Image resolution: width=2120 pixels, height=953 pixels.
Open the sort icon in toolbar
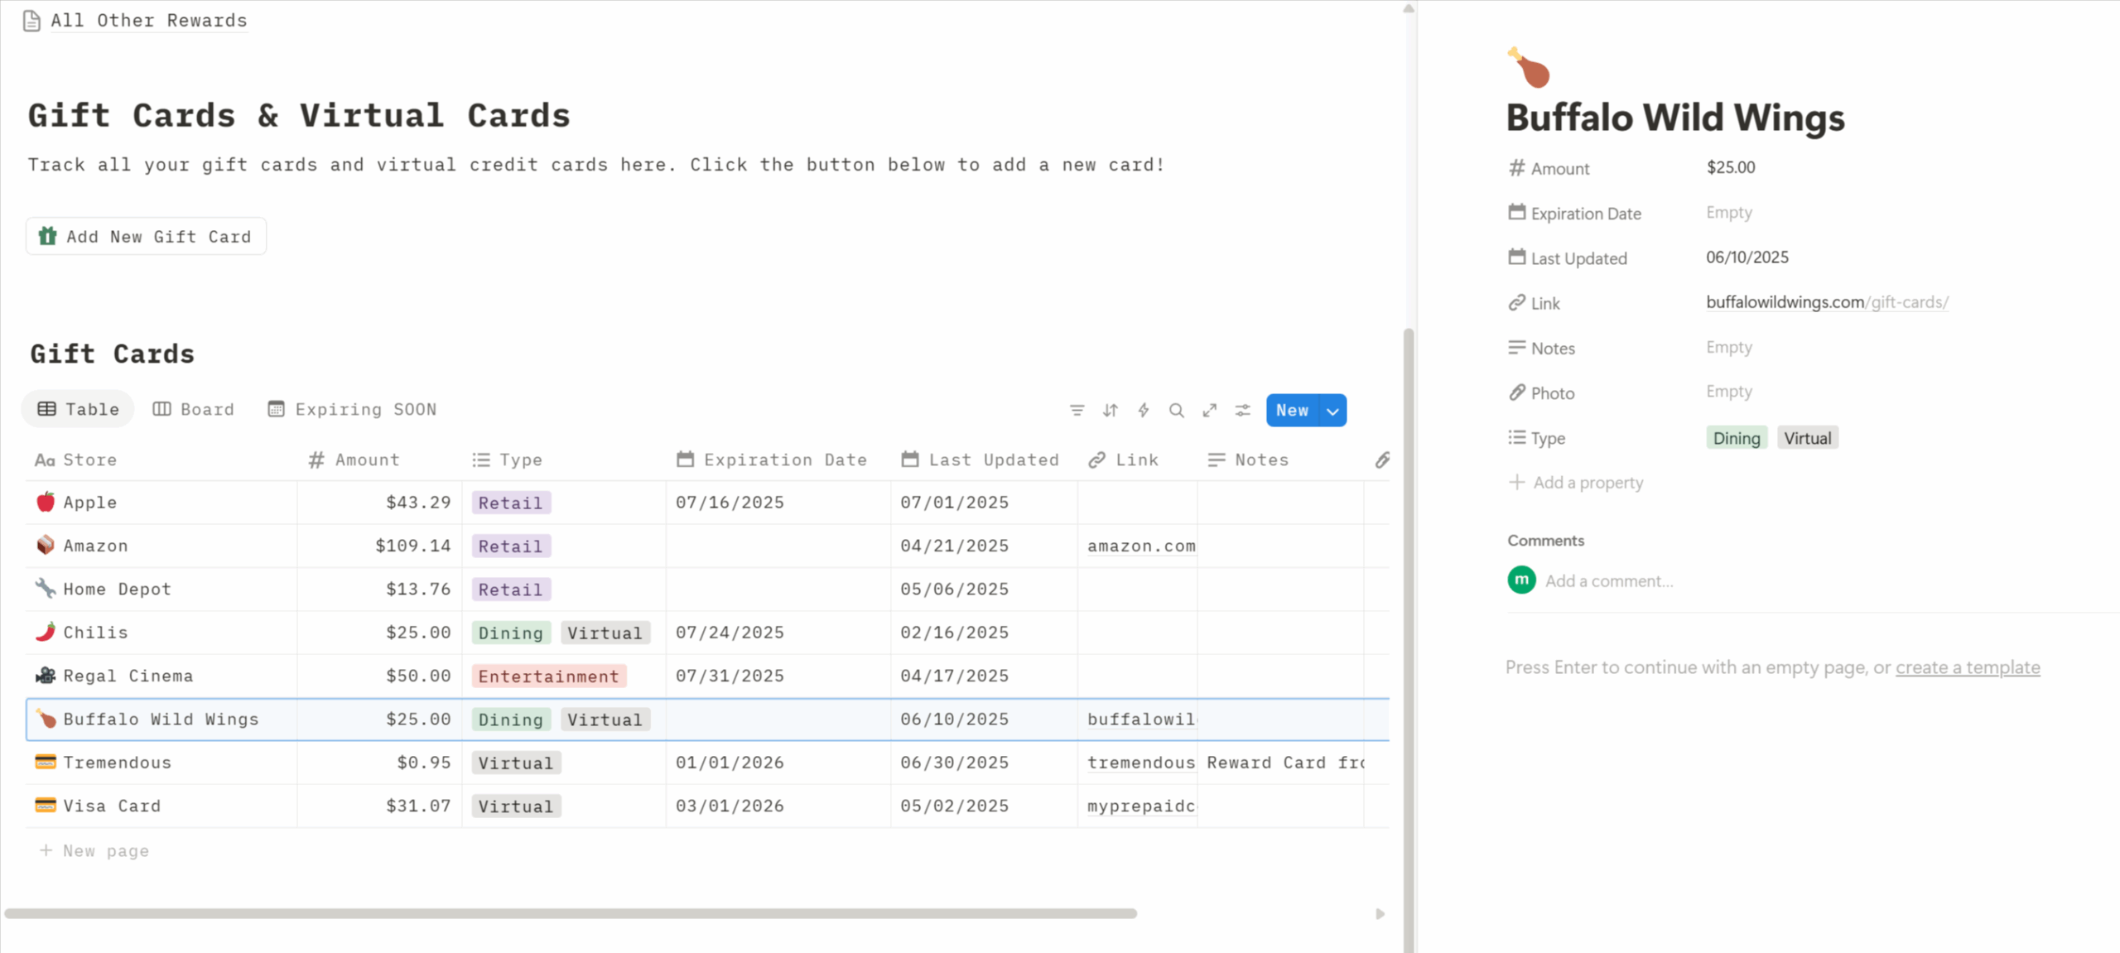[1110, 410]
